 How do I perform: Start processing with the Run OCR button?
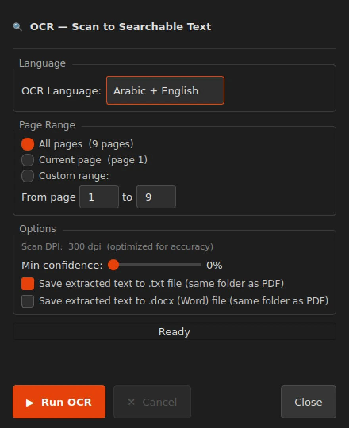pyautogui.click(x=59, y=402)
